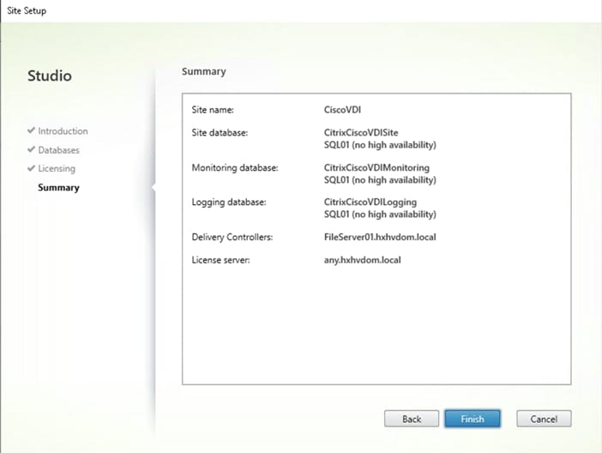This screenshot has height=453, width=602.
Task: Click the Finish button
Action: [473, 419]
